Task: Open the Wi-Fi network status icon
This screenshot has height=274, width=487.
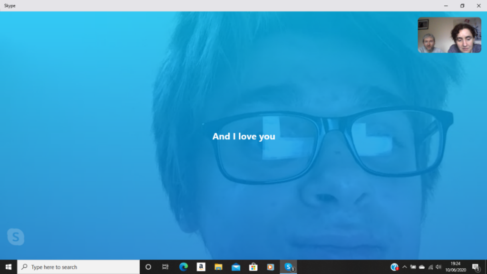Action: pyautogui.click(x=430, y=267)
